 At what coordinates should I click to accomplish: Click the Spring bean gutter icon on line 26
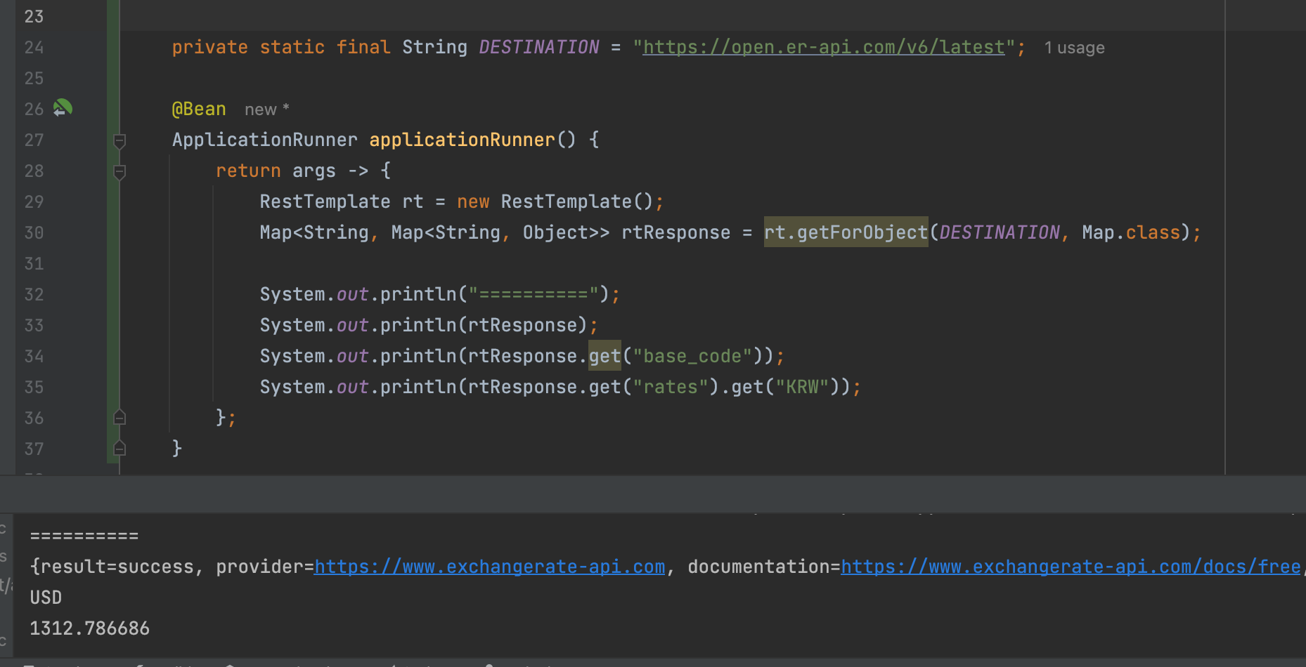click(63, 108)
